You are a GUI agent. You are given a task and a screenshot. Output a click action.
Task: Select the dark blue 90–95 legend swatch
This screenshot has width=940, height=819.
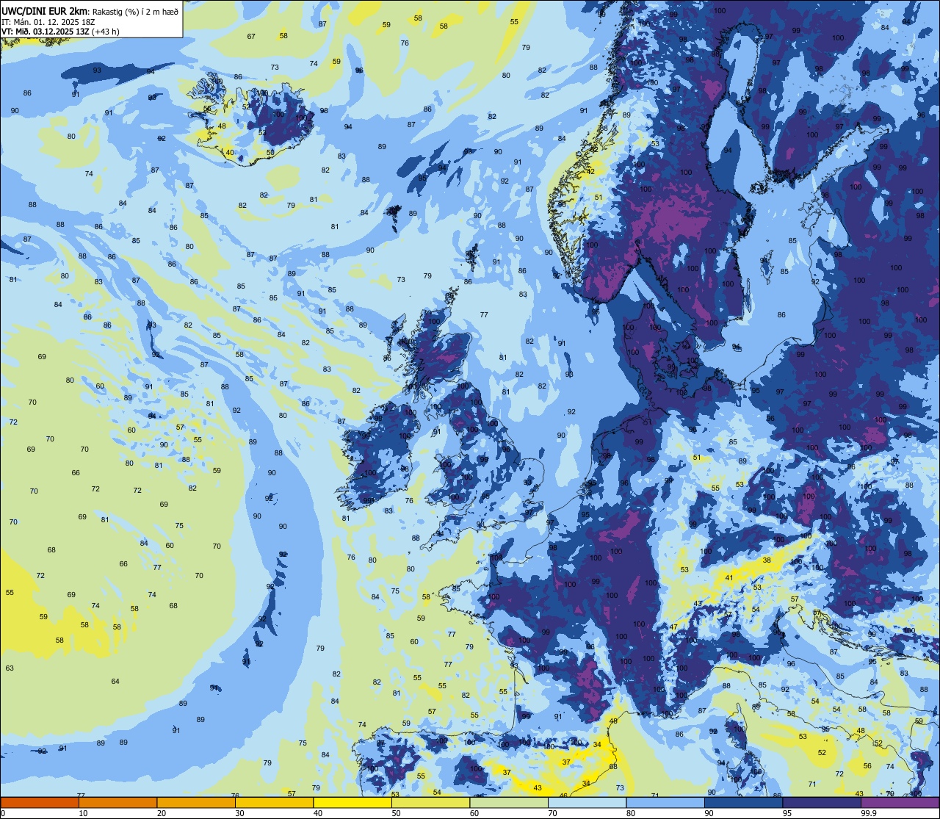pyautogui.click(x=743, y=802)
